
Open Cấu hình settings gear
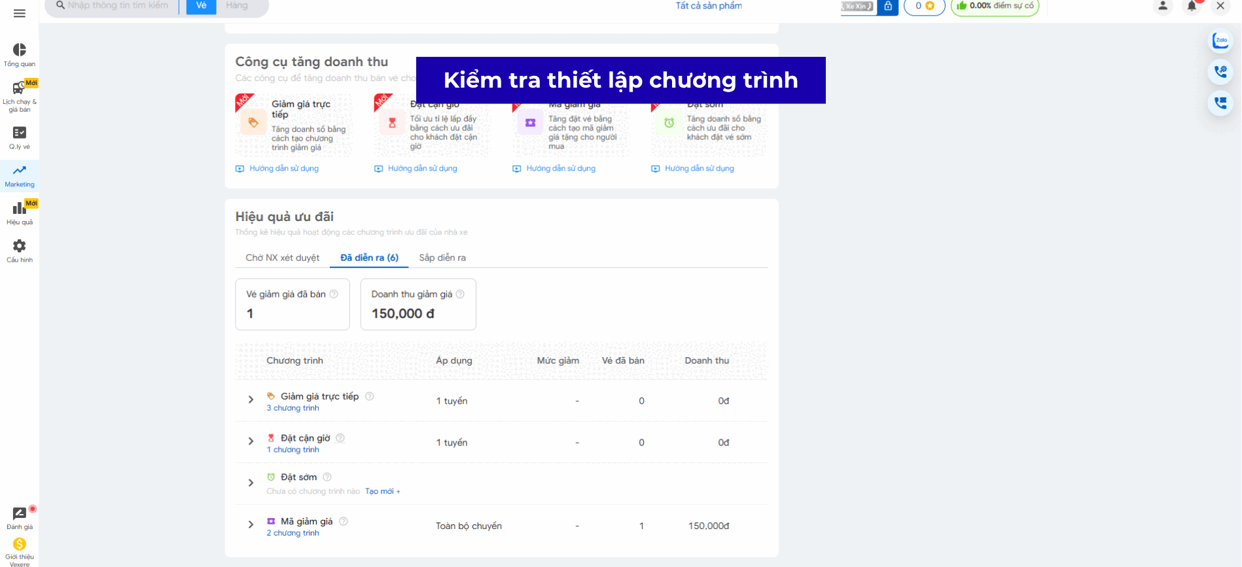click(20, 250)
